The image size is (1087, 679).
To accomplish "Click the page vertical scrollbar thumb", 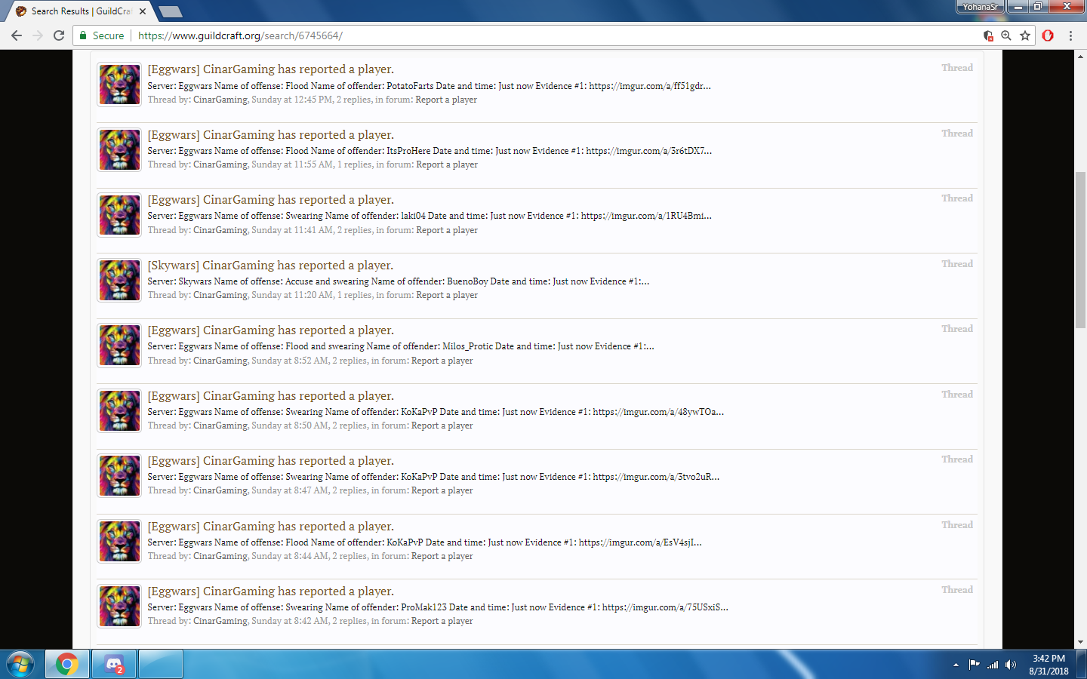I will [x=1080, y=249].
